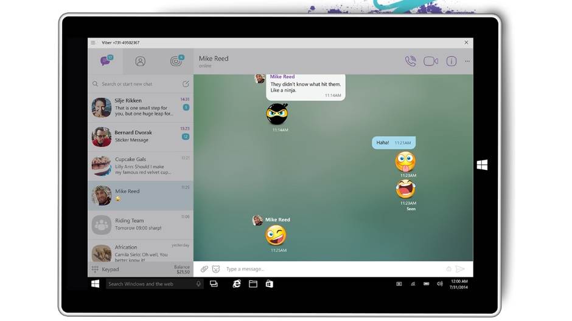Open the sticker picker icon
The height and width of the screenshot is (321, 572).
tap(215, 269)
